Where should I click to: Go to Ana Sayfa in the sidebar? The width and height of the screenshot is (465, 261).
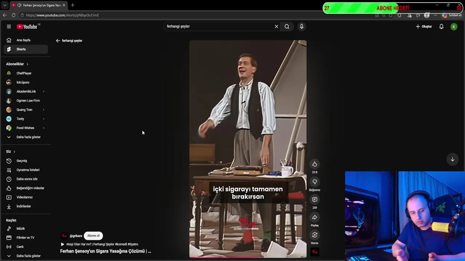click(x=25, y=40)
